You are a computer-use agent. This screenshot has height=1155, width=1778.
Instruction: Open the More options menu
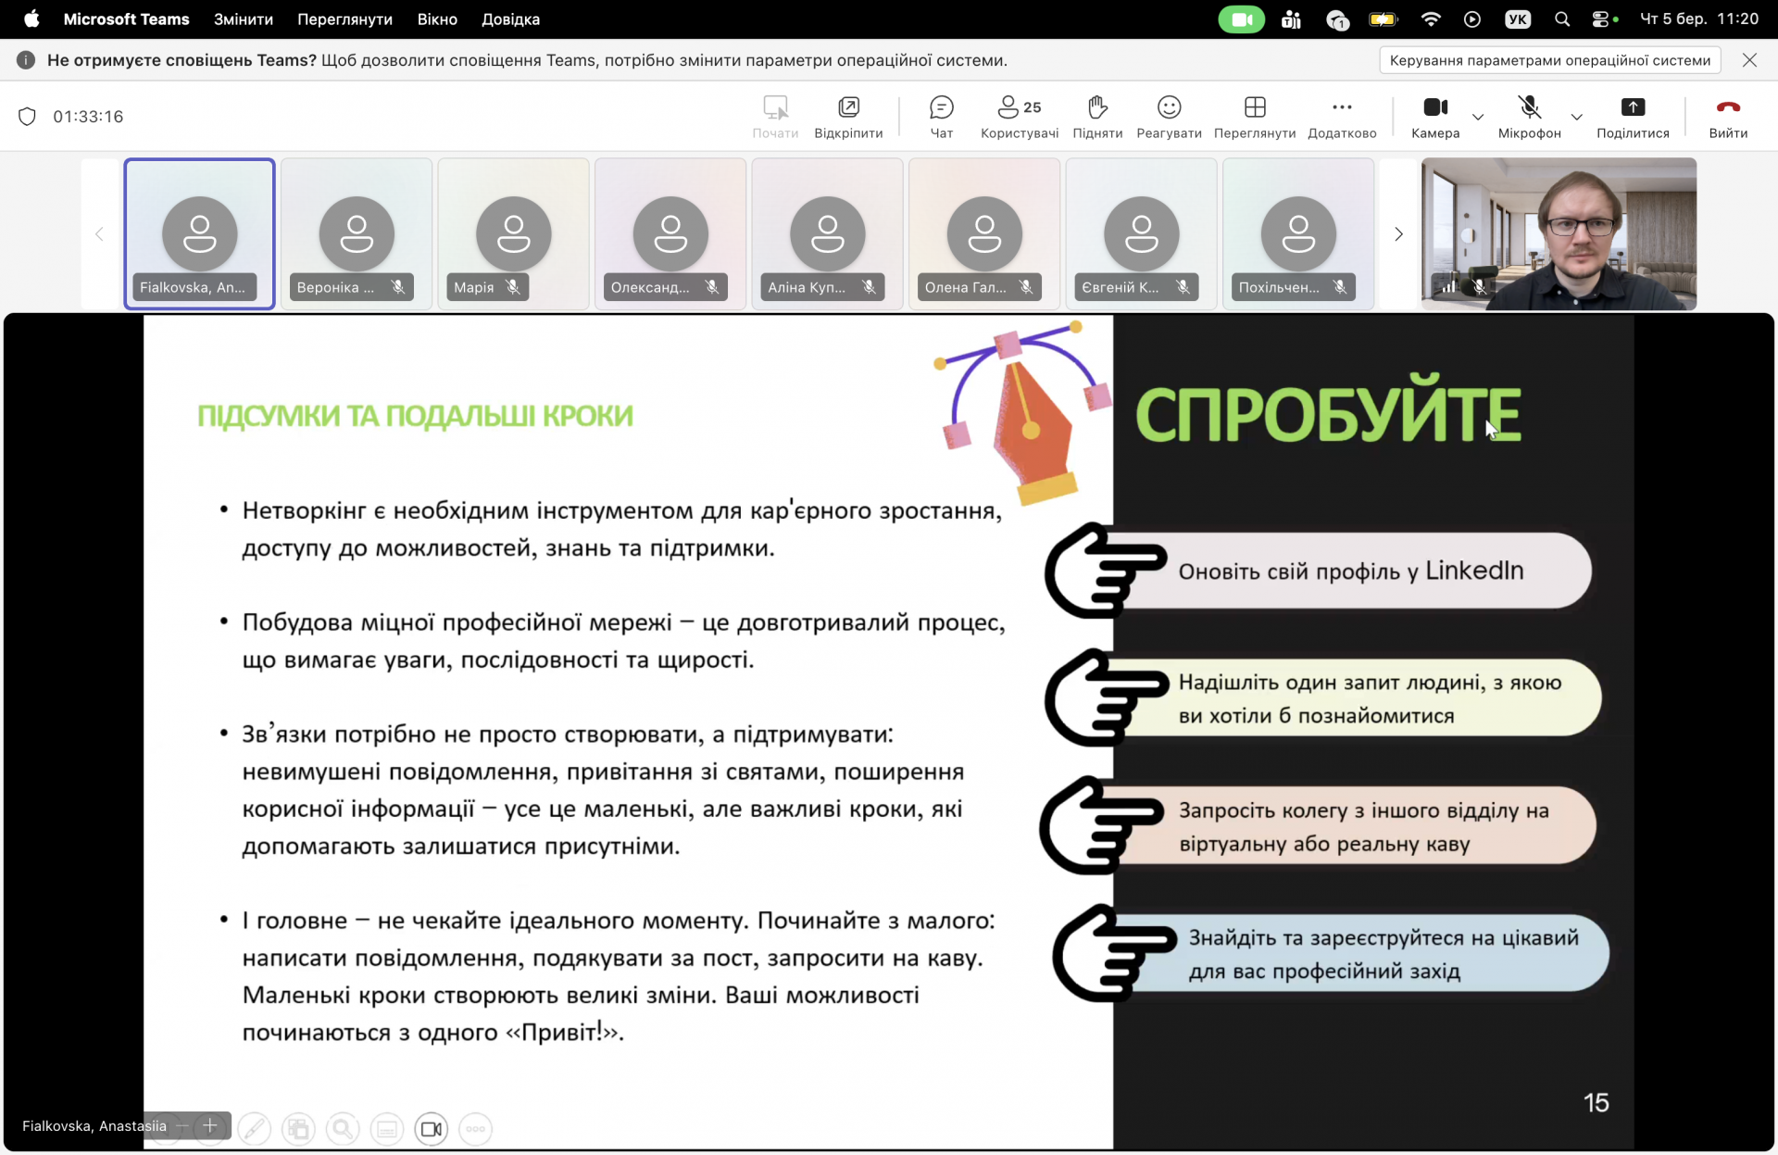click(1341, 117)
